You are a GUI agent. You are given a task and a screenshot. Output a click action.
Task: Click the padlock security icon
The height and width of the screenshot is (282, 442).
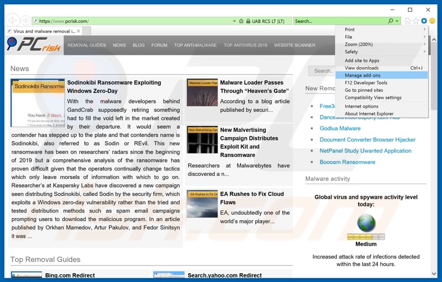click(x=248, y=21)
